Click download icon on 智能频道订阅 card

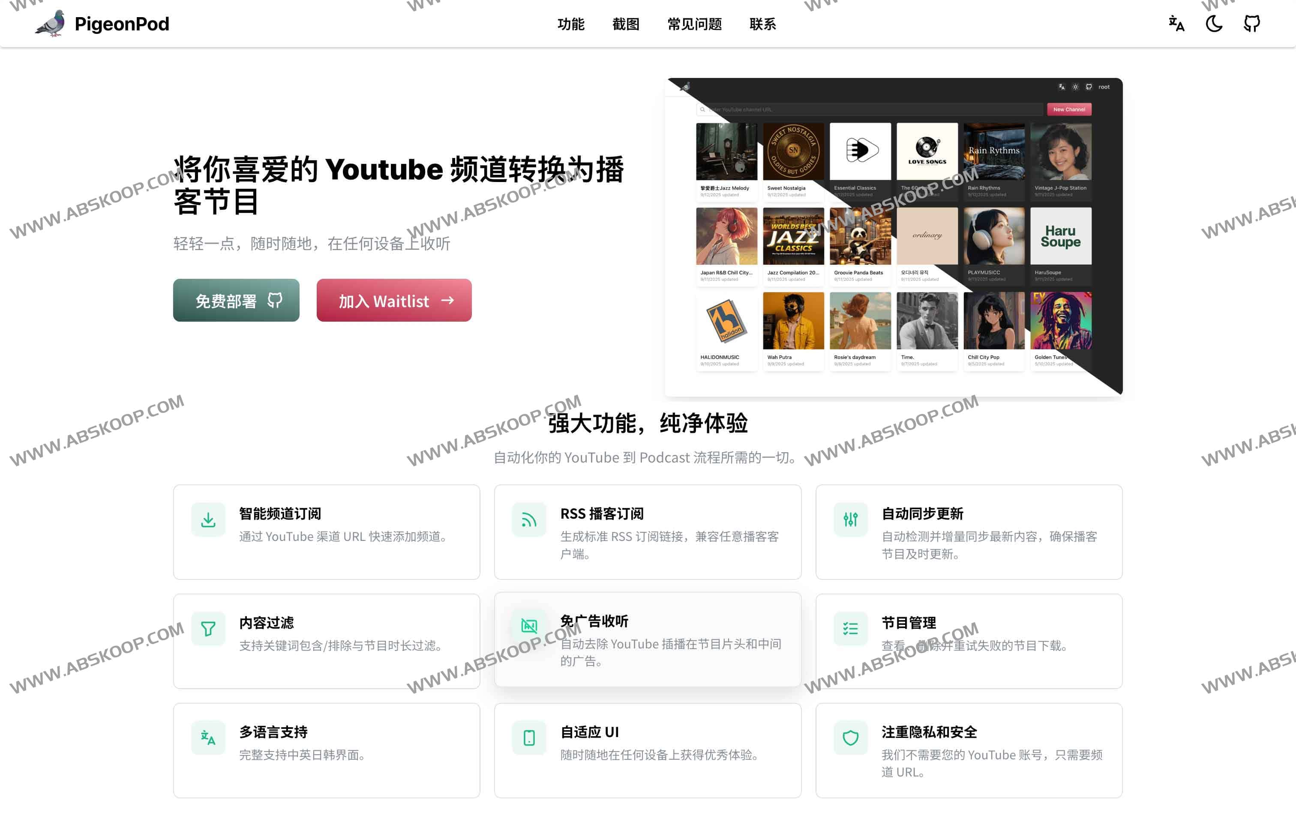click(x=208, y=520)
